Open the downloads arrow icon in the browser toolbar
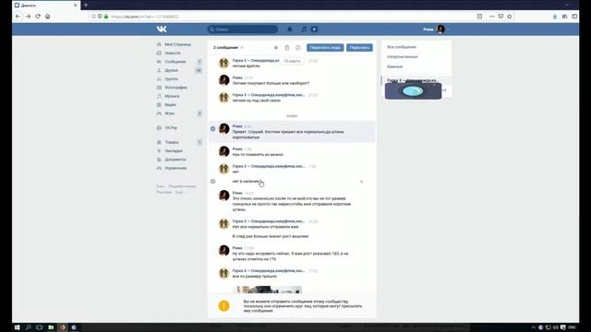 tap(555, 17)
